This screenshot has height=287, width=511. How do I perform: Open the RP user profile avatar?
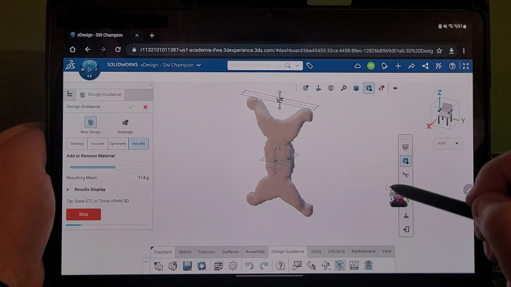tap(371, 66)
